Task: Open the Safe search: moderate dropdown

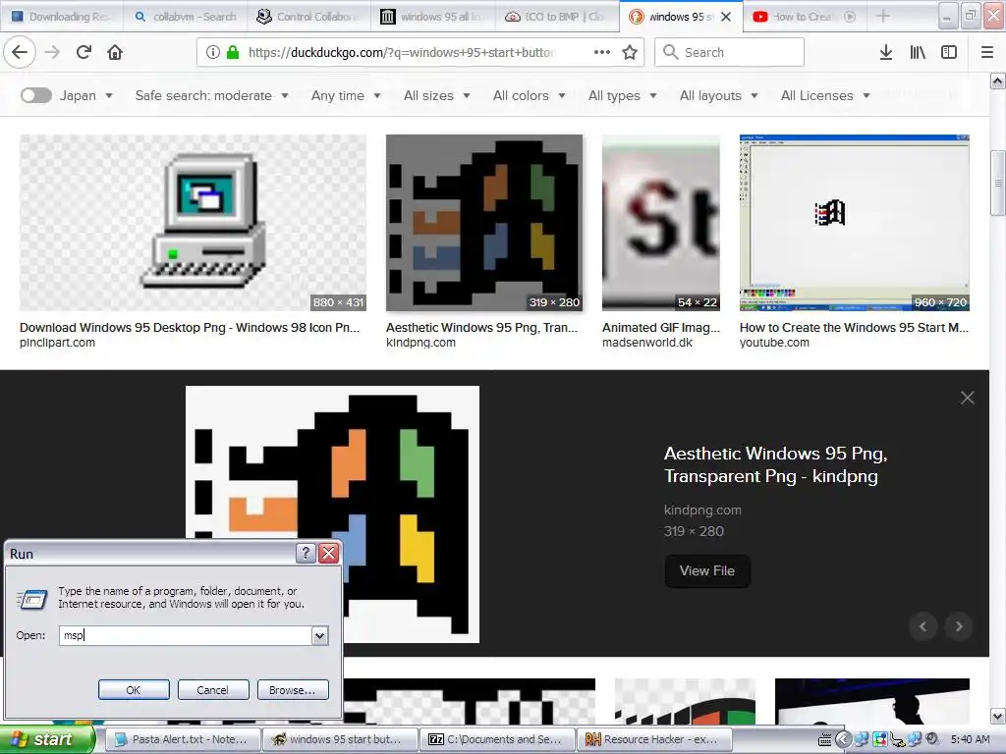Action: [212, 95]
